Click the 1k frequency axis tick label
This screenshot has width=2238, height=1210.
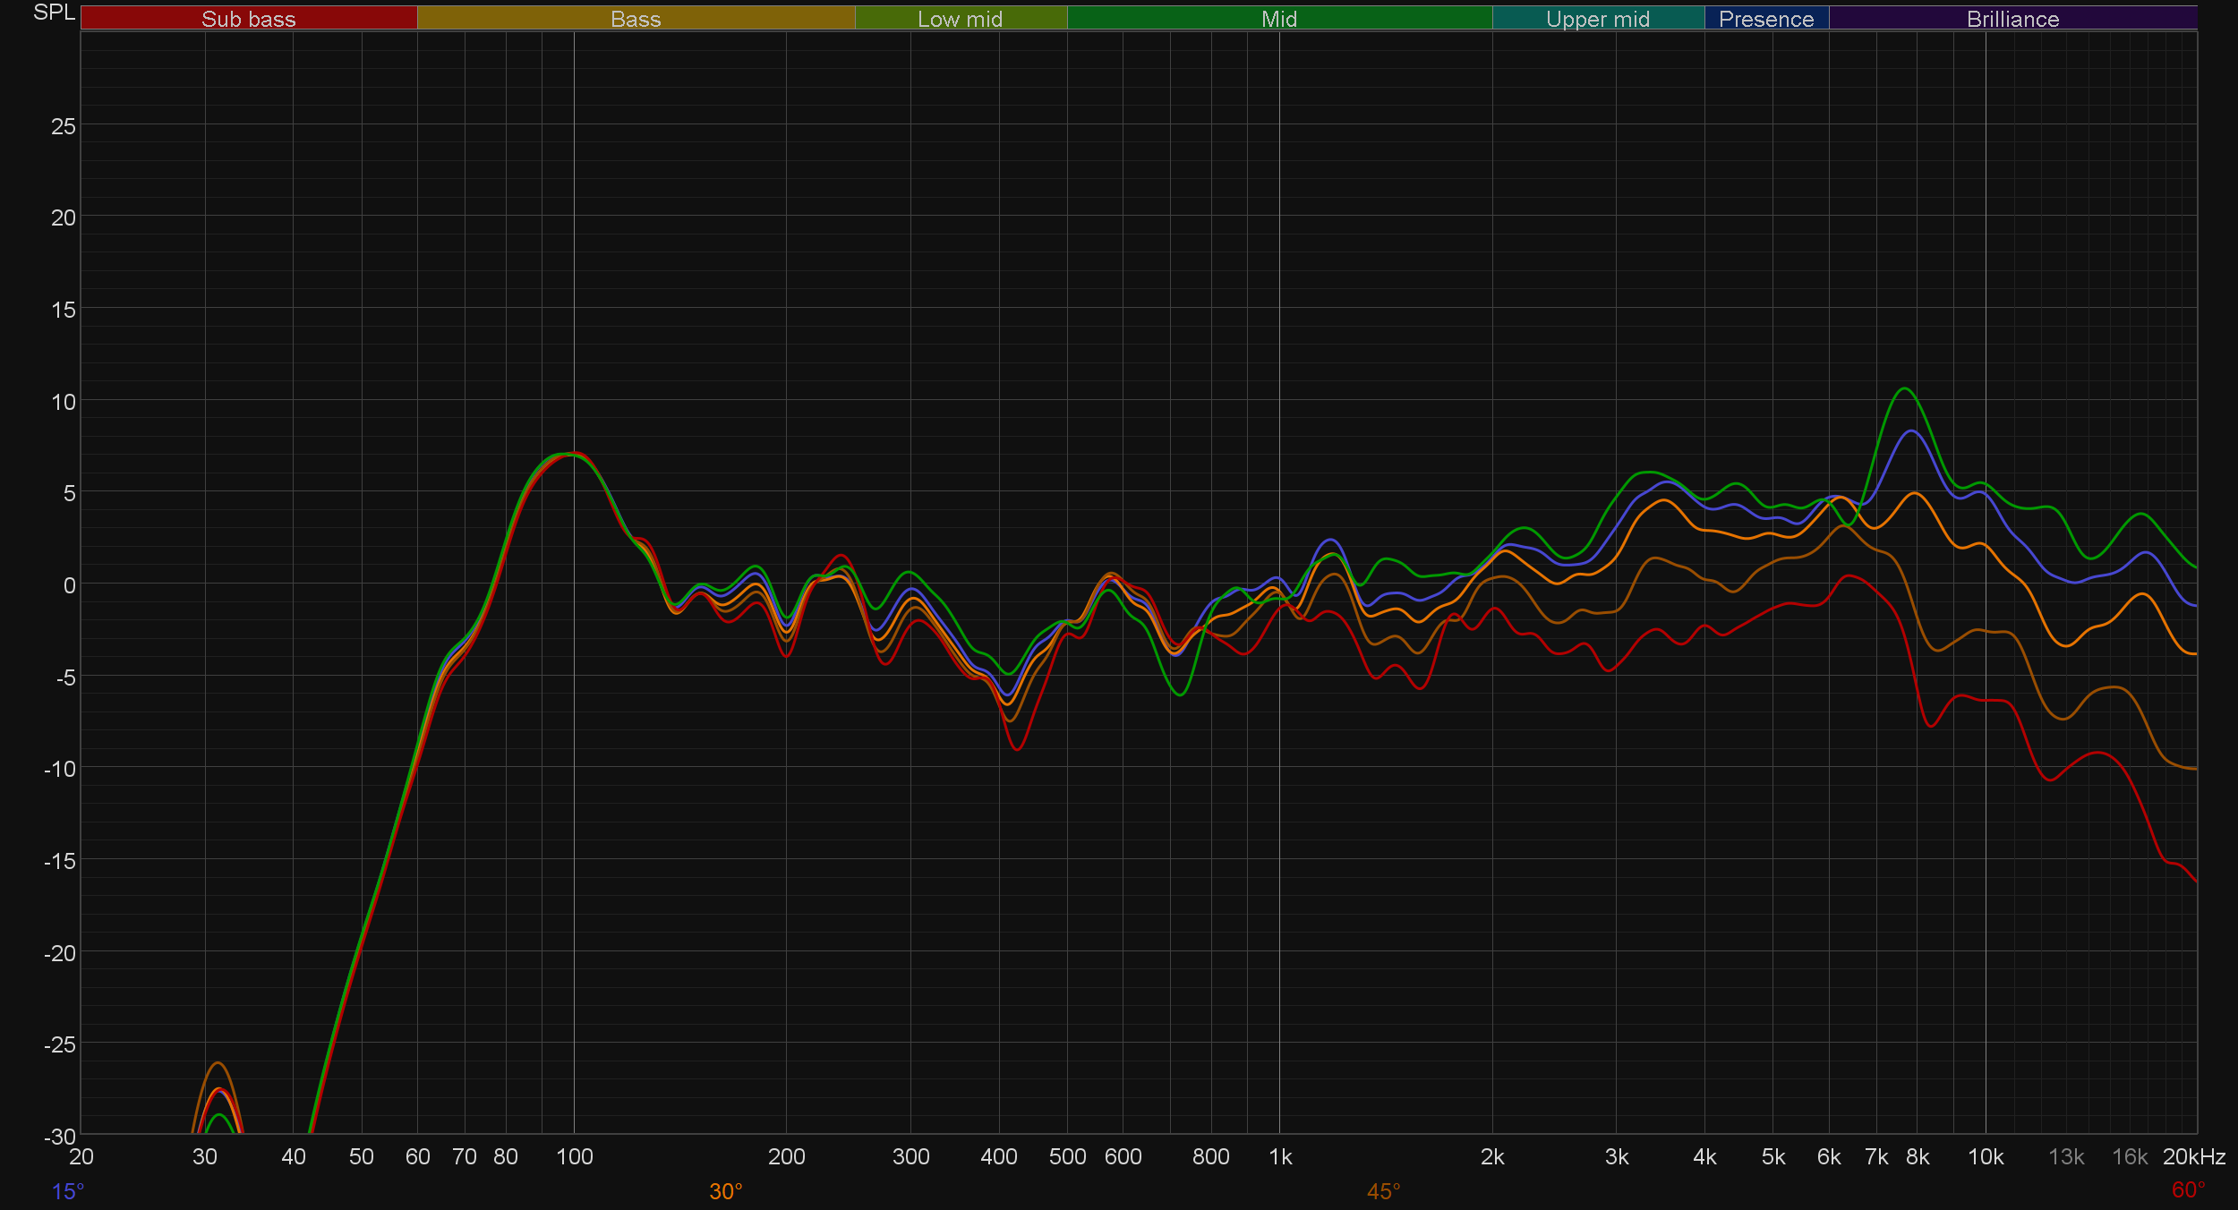[x=1280, y=1157]
